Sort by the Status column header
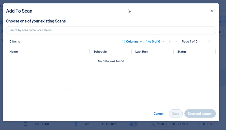The width and height of the screenshot is (226, 130). tap(182, 52)
